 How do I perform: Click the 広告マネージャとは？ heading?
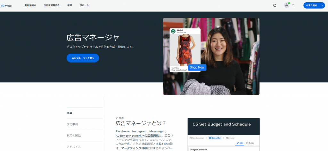141,124
